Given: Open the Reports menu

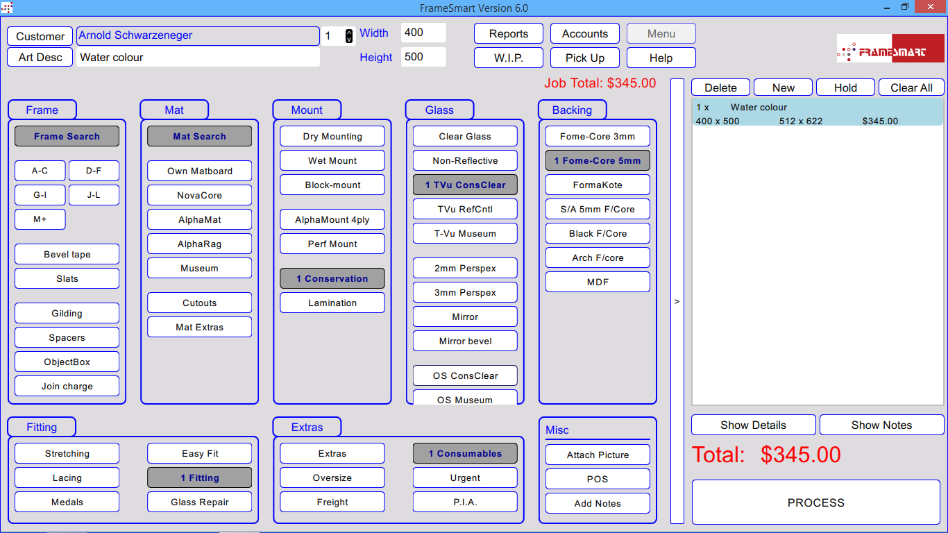Looking at the screenshot, I should pyautogui.click(x=508, y=34).
